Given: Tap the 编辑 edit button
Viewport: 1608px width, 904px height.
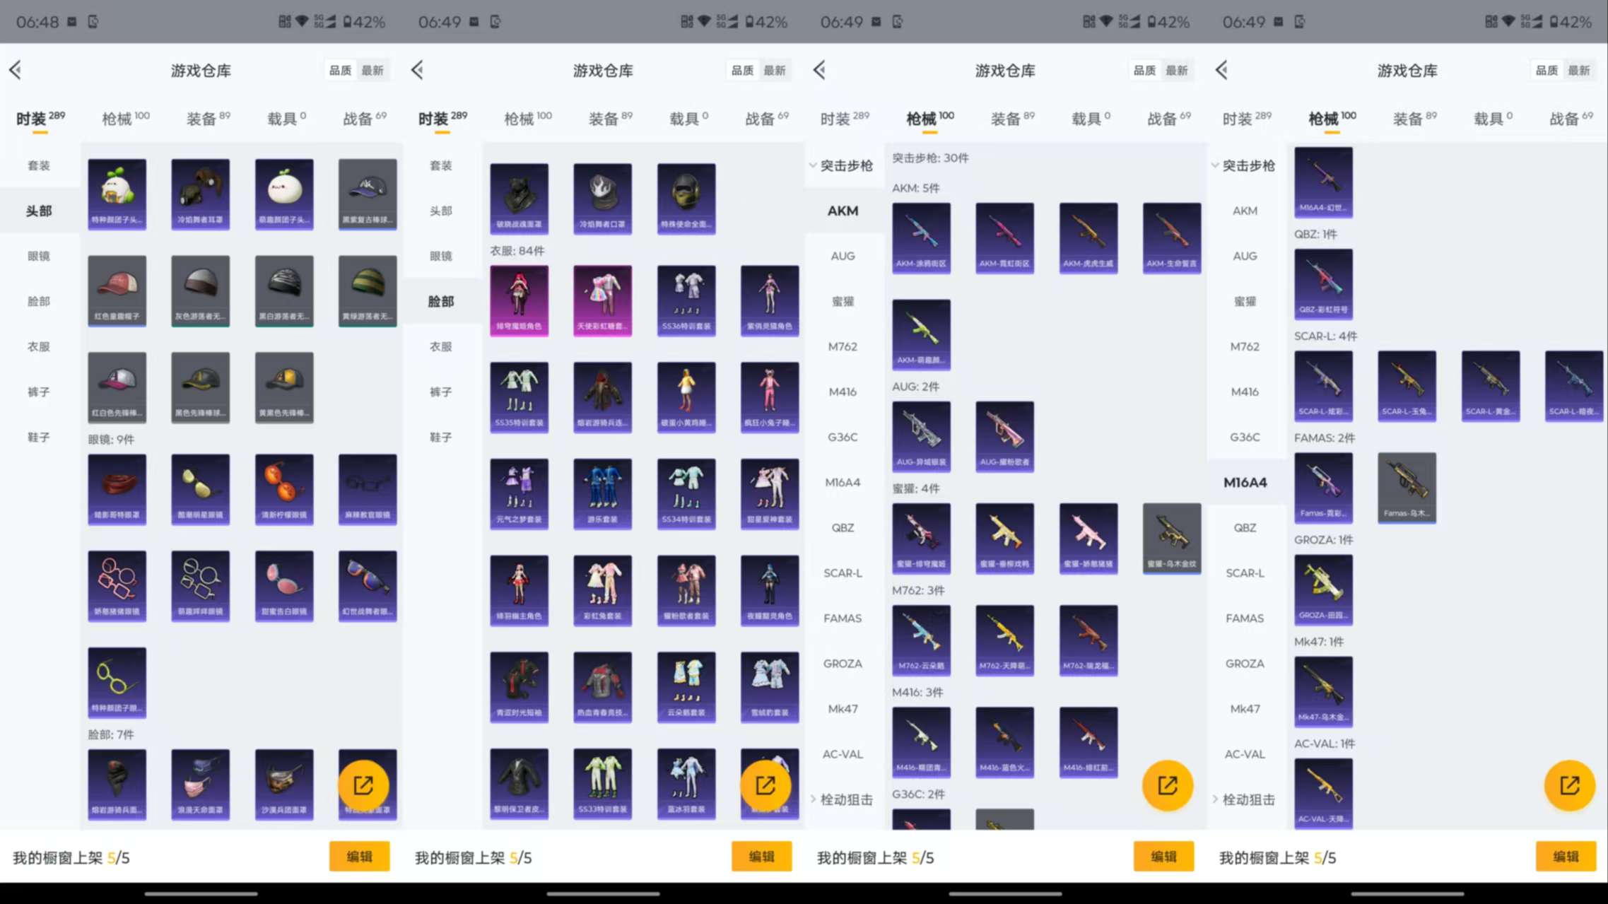Looking at the screenshot, I should (x=360, y=856).
